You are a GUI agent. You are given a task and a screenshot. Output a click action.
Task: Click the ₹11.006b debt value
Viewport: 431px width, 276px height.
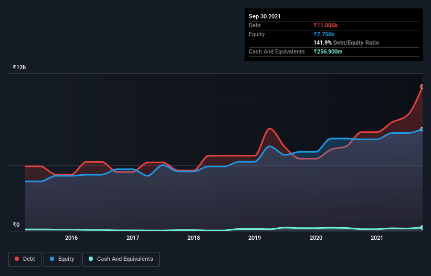(x=325, y=25)
